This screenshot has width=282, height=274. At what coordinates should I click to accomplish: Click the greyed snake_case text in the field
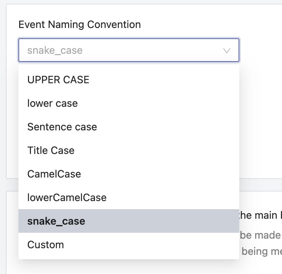point(55,50)
